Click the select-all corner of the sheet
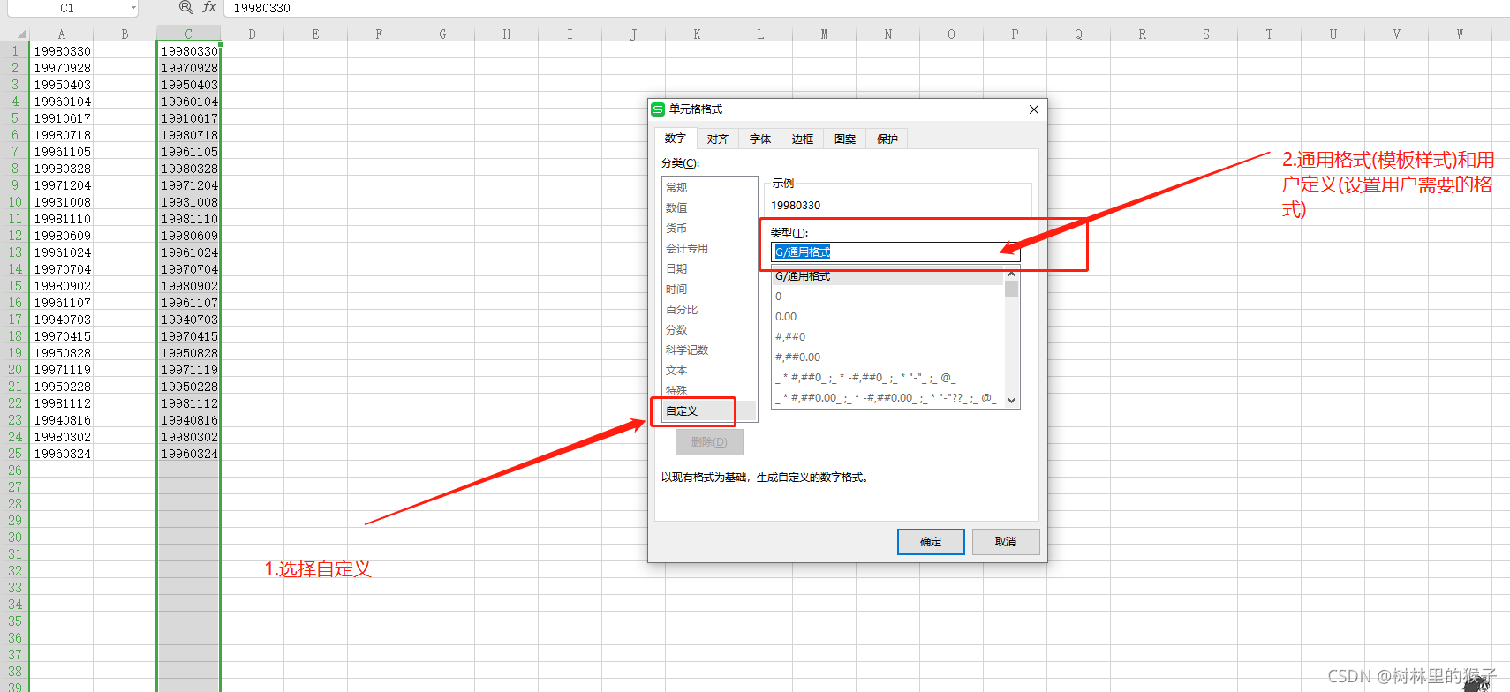This screenshot has height=692, width=1510. 15,34
